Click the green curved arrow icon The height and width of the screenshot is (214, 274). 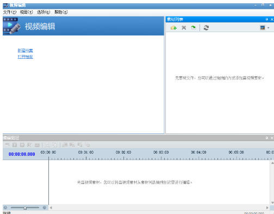(x=194, y=28)
